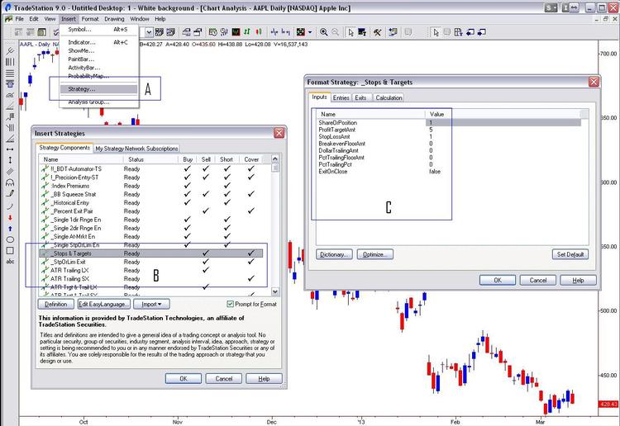Open the dropdown arrow beside the grid toolbar icon
The width and height of the screenshot is (620, 426).
click(x=310, y=32)
